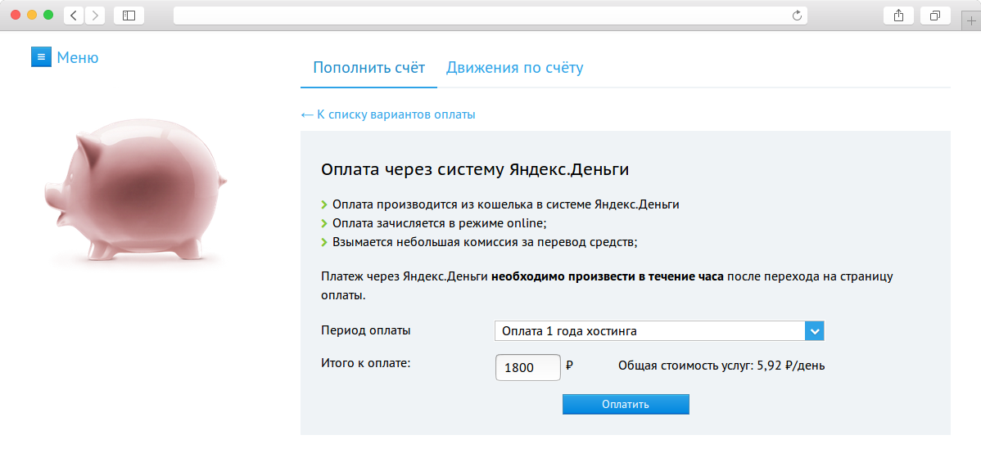The height and width of the screenshot is (471, 981).
Task: Click the blue dropdown arrow for payment period
Action: pyautogui.click(x=815, y=331)
